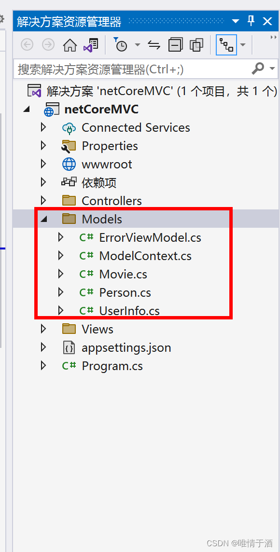Viewport: 280px width, 552px height.
Task: Click the search magnifier icon in the search box
Action: (260, 68)
